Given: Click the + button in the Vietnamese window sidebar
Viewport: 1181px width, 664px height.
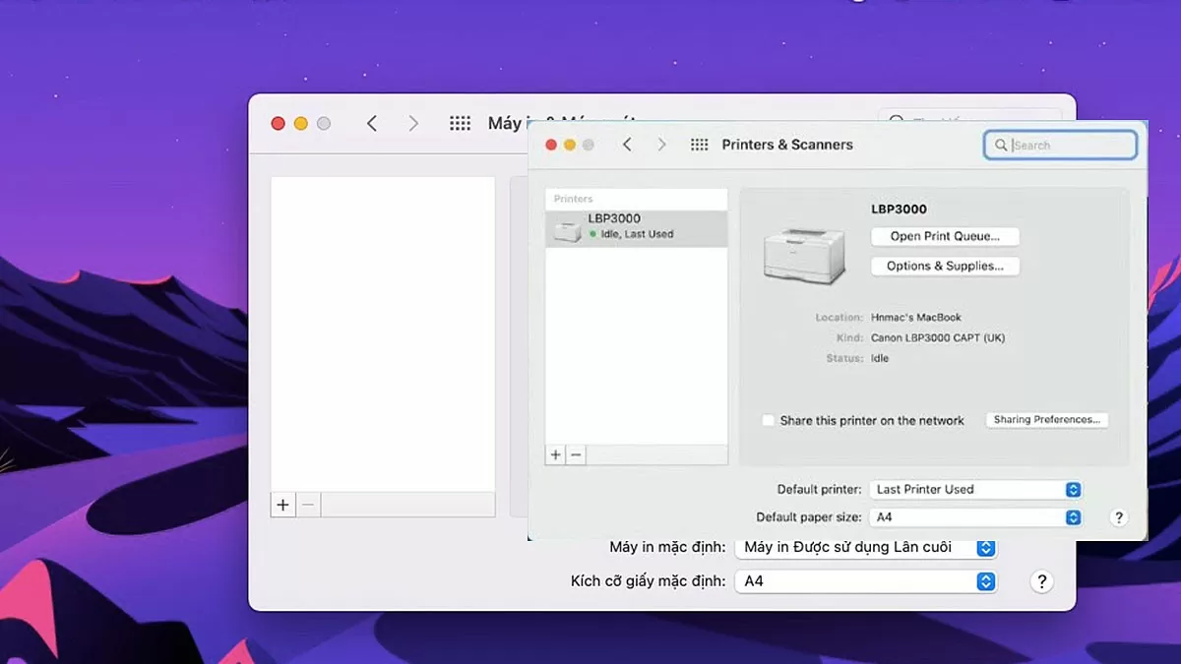Looking at the screenshot, I should (282, 504).
